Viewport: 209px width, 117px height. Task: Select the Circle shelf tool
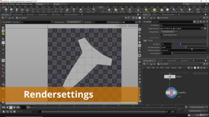pos(43,10)
